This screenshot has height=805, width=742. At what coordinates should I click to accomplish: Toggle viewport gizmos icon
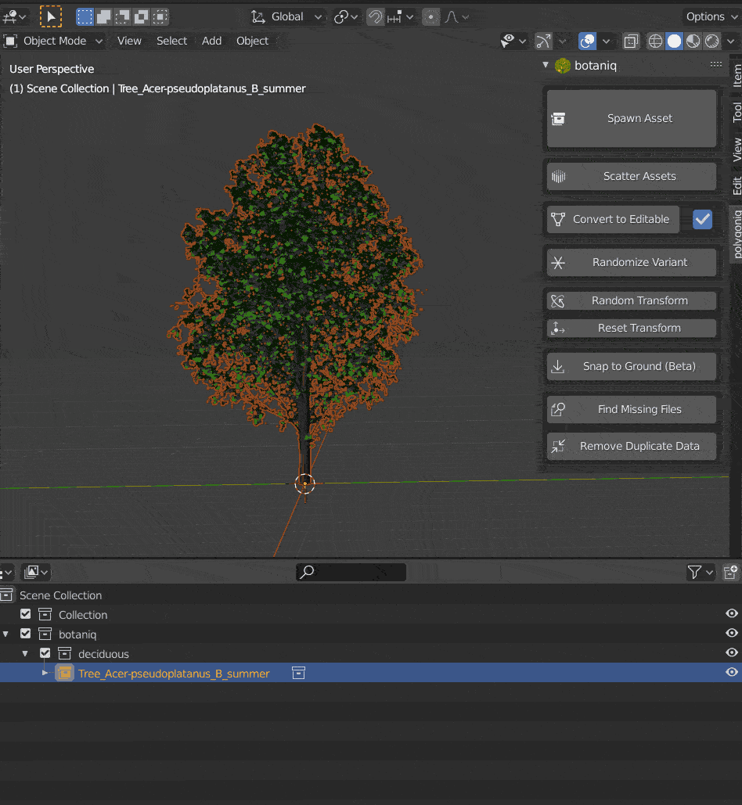[x=543, y=41]
